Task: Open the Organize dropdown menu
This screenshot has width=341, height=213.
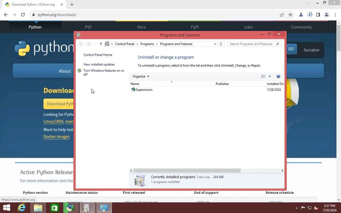Action: pos(141,76)
